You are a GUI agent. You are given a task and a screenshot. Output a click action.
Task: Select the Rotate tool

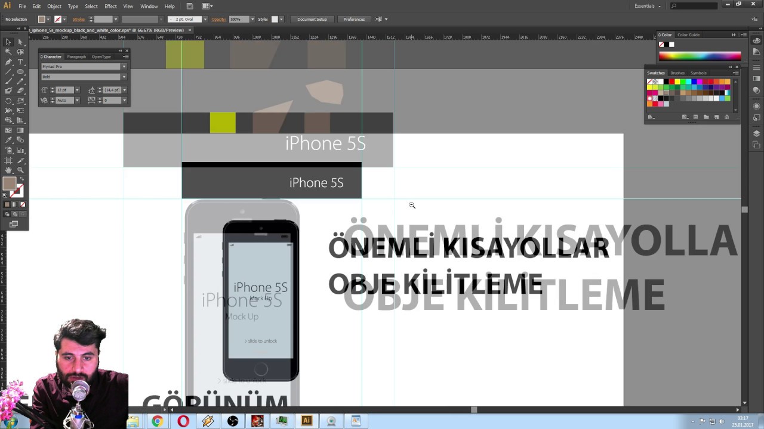click(x=8, y=101)
